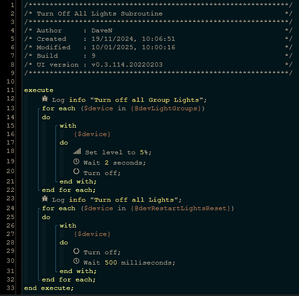Screen dimensions: 299x296
Task: Select the @devLightGroups variable
Action: tap(165, 108)
